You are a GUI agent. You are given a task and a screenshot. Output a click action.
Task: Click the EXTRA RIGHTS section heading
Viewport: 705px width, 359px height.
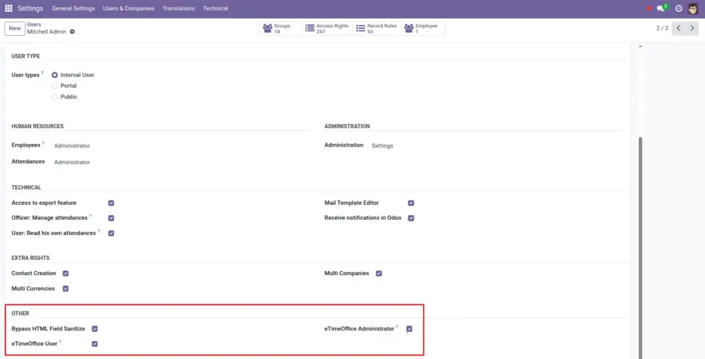[30, 258]
